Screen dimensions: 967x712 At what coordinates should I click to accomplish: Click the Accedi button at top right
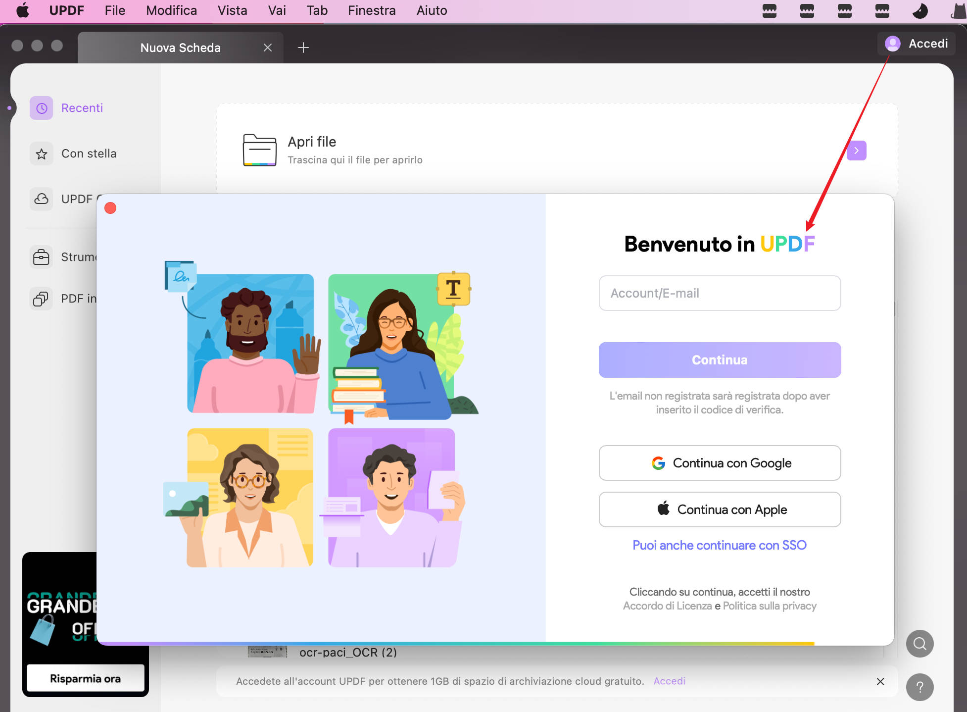click(x=917, y=44)
